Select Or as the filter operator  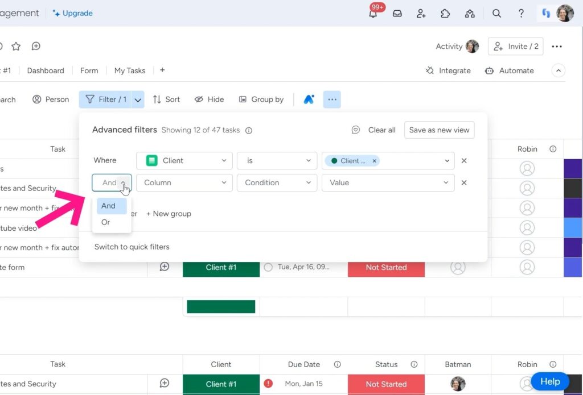click(106, 222)
